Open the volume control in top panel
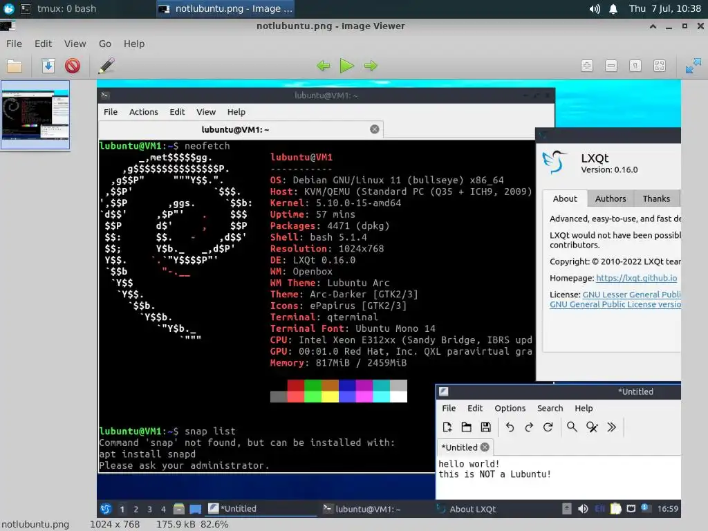Viewport: 708px width, 531px height. click(595, 9)
